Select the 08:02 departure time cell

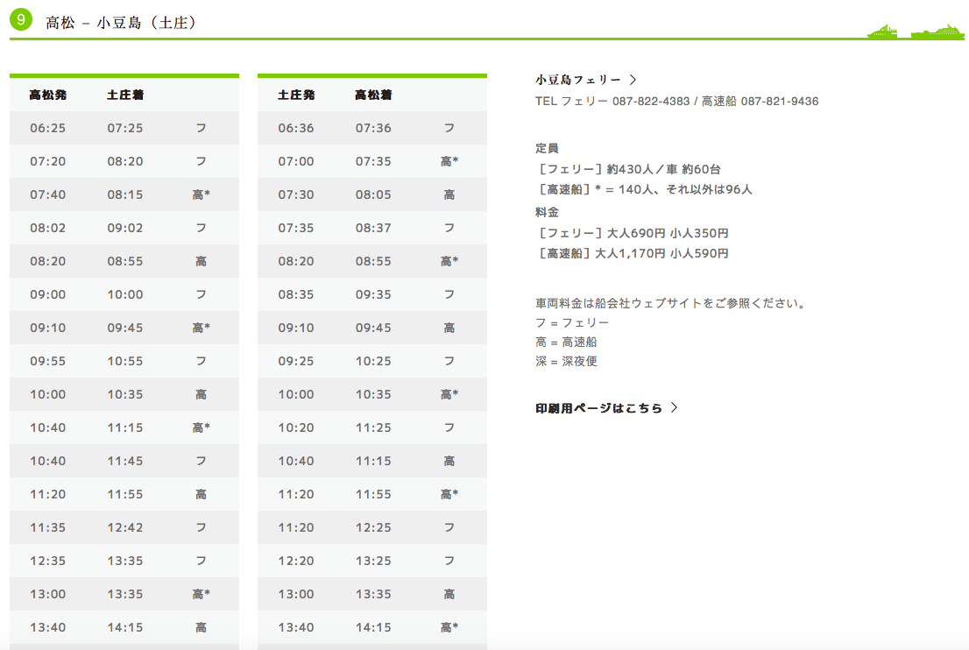[47, 228]
